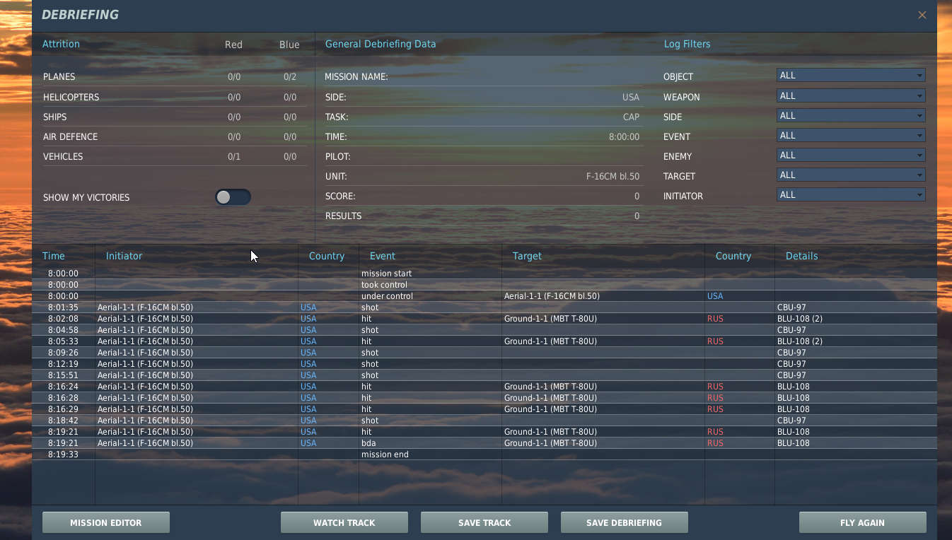Click the unit value 'F-16CM bl.50'
952x540 pixels.
point(613,177)
